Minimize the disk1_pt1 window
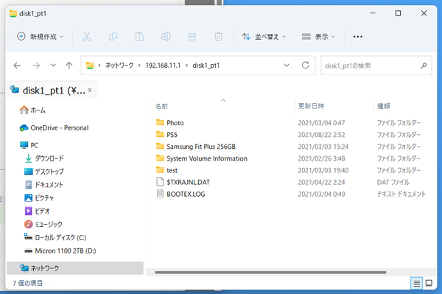This screenshot has height=294, width=442. click(373, 13)
